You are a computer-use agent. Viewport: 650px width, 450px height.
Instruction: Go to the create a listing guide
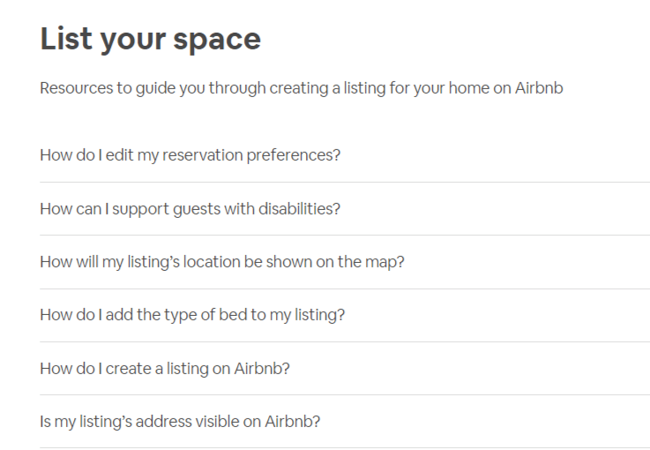[165, 368]
